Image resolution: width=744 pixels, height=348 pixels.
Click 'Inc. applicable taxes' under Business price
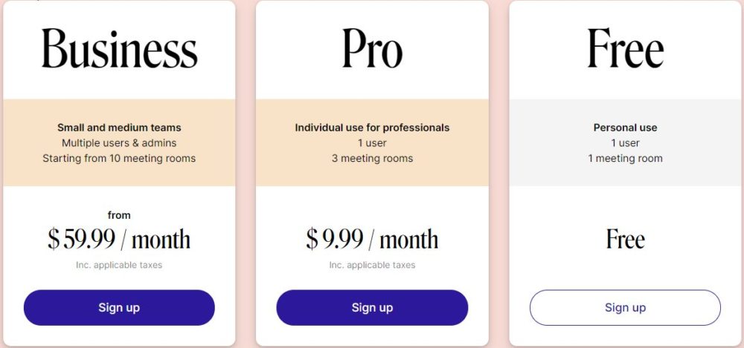point(119,265)
